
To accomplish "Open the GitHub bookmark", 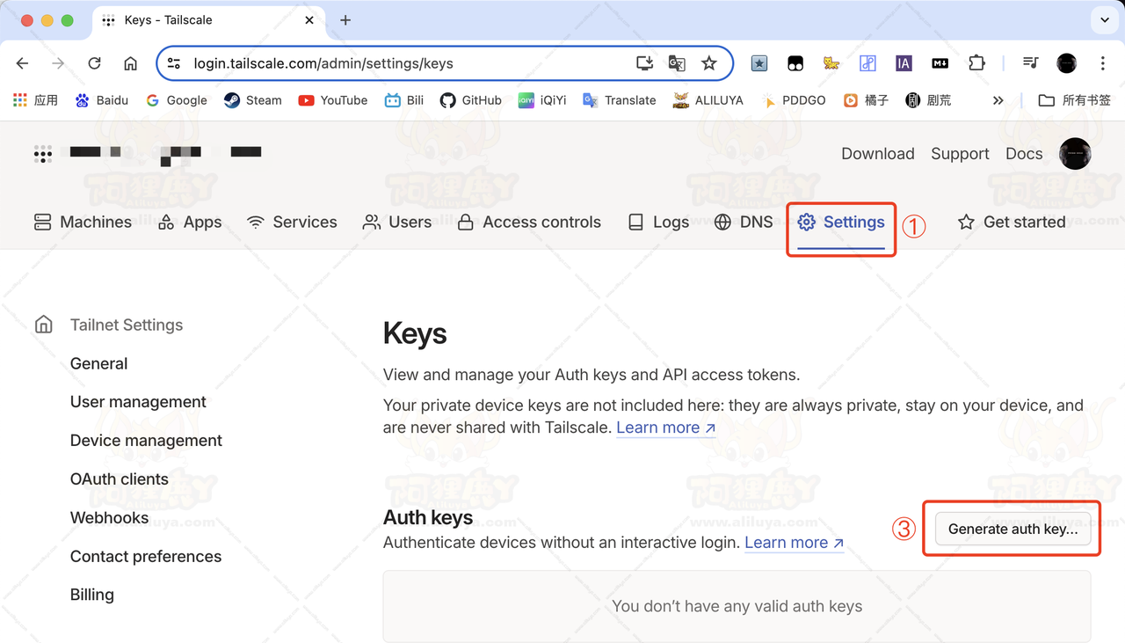I will (x=471, y=100).
